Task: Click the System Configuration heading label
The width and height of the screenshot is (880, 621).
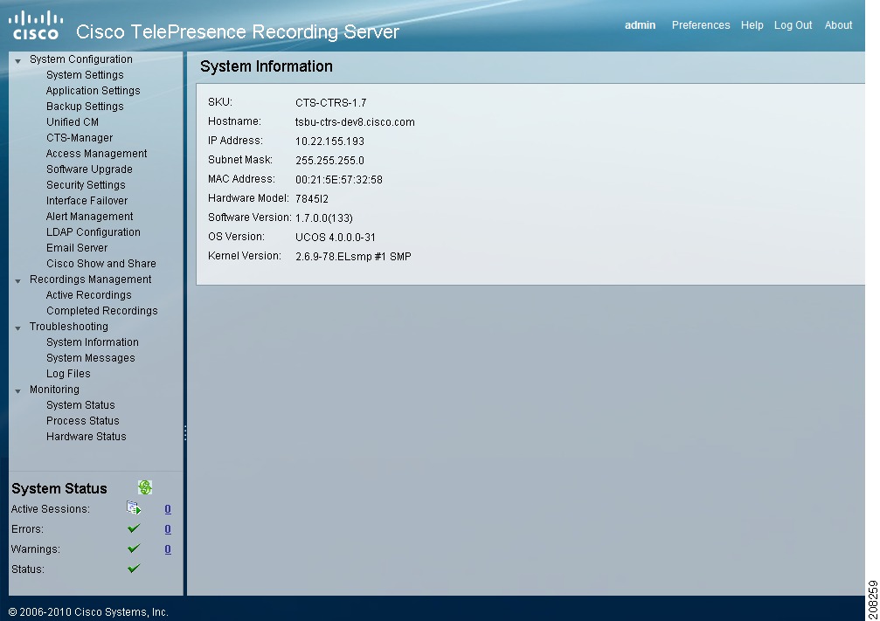Action: (x=81, y=59)
